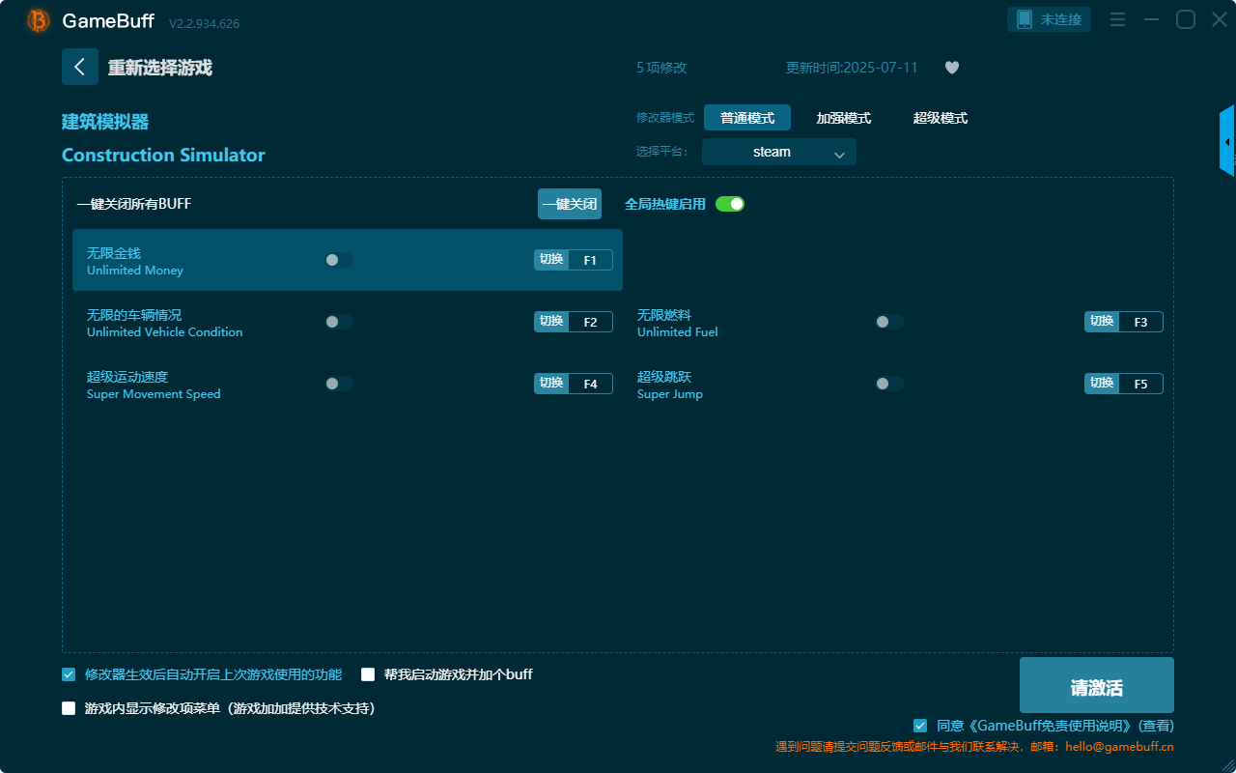Click the 5项修改 count text
The width and height of the screenshot is (1236, 773).
661,68
